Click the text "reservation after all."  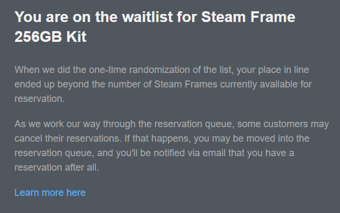pyautogui.click(x=57, y=167)
